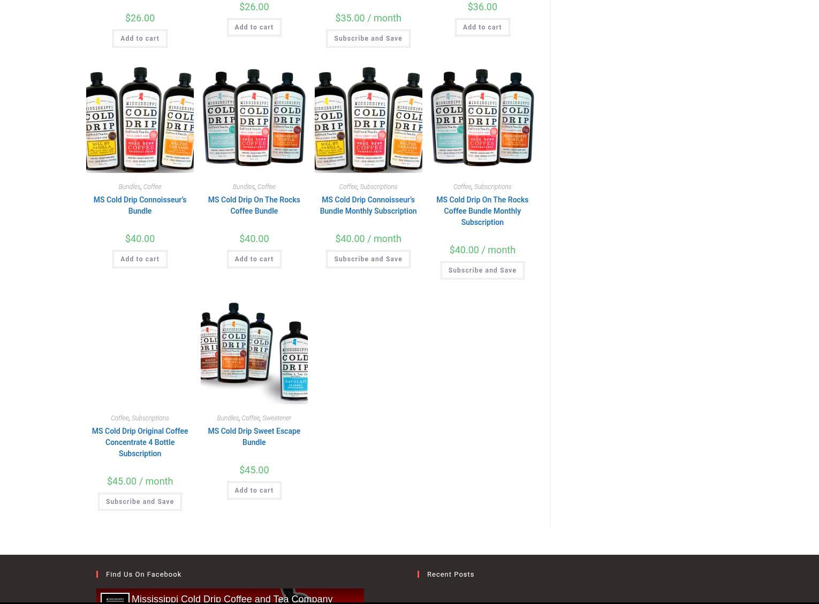Subscribe and Save on Connoisseur's Monthly Subscription
The image size is (819, 604).
coord(368,259)
